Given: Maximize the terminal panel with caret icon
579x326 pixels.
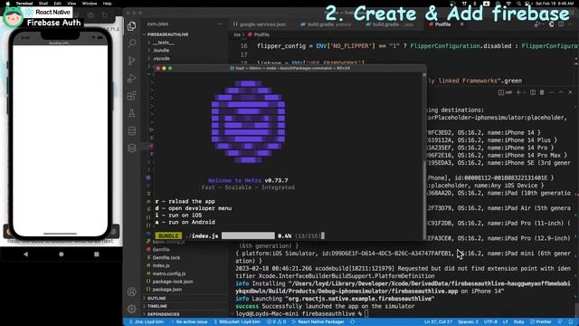Looking at the screenshot, I should (x=561, y=92).
